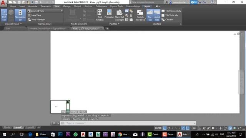Screen dimensions: 246x138
Task: Open the Collaborate ribbon tab
Action: tap(101, 6)
